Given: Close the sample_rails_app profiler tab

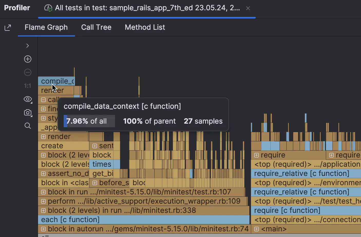Looking at the screenshot, I should tap(248, 8).
